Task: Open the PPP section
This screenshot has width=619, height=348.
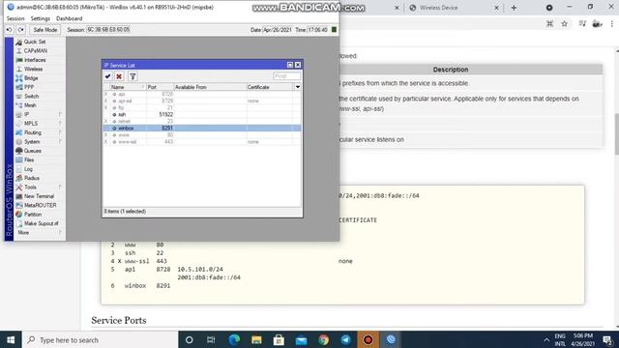Action: [x=29, y=87]
